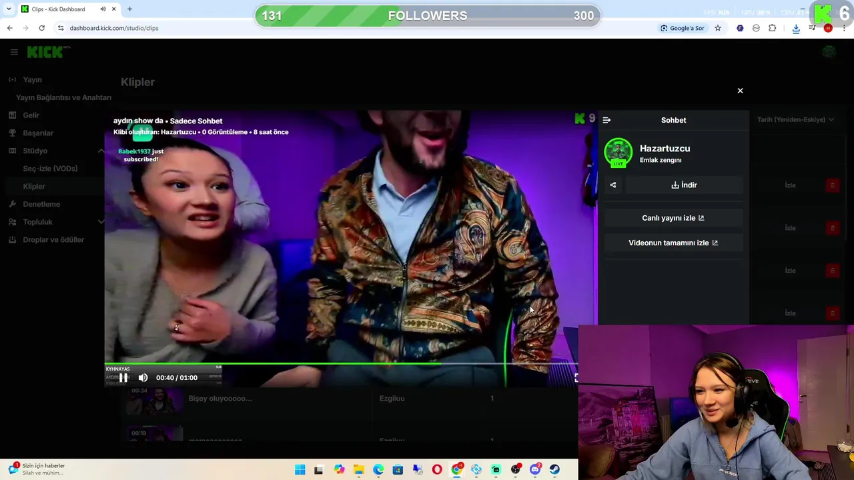Open Gelir in the sidebar
Image resolution: width=854 pixels, height=480 pixels.
click(31, 115)
